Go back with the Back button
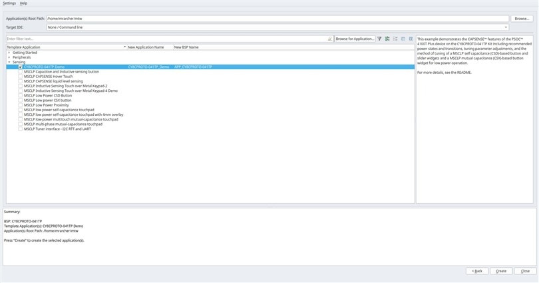Image resolution: width=539 pixels, height=283 pixels. click(477, 271)
